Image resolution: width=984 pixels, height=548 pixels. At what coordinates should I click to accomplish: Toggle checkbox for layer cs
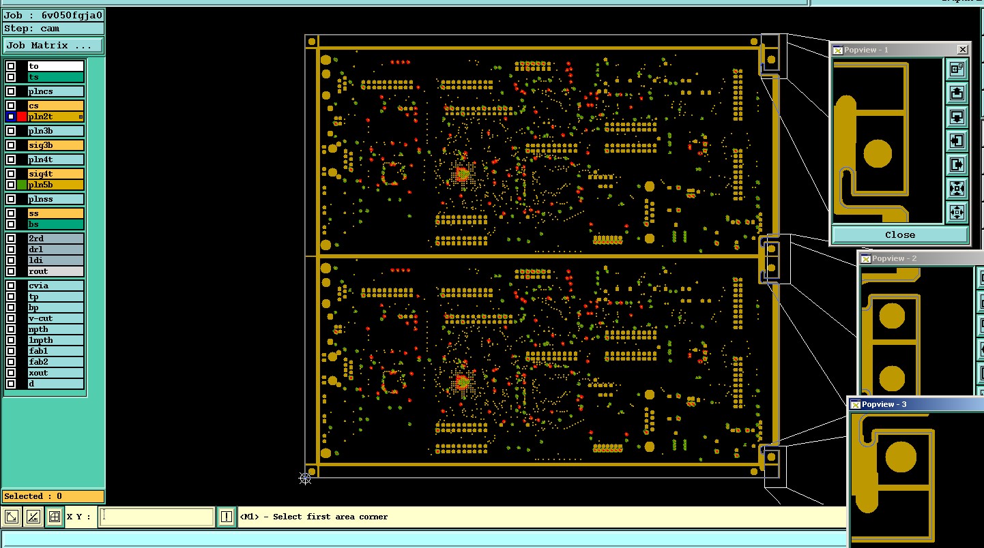[11, 106]
